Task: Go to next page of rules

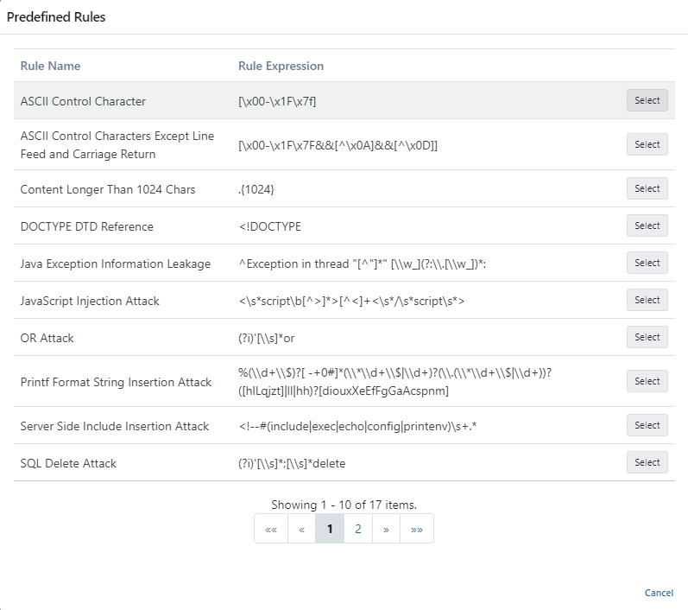Action: click(386, 529)
